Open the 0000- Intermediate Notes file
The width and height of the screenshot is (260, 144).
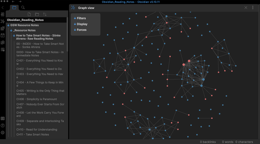point(40,54)
